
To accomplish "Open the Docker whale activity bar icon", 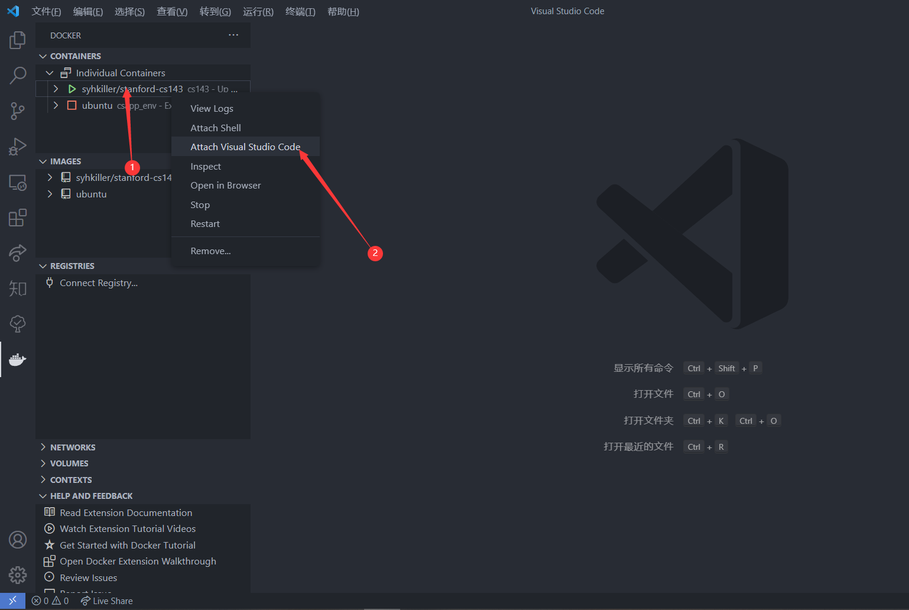I will tap(18, 359).
